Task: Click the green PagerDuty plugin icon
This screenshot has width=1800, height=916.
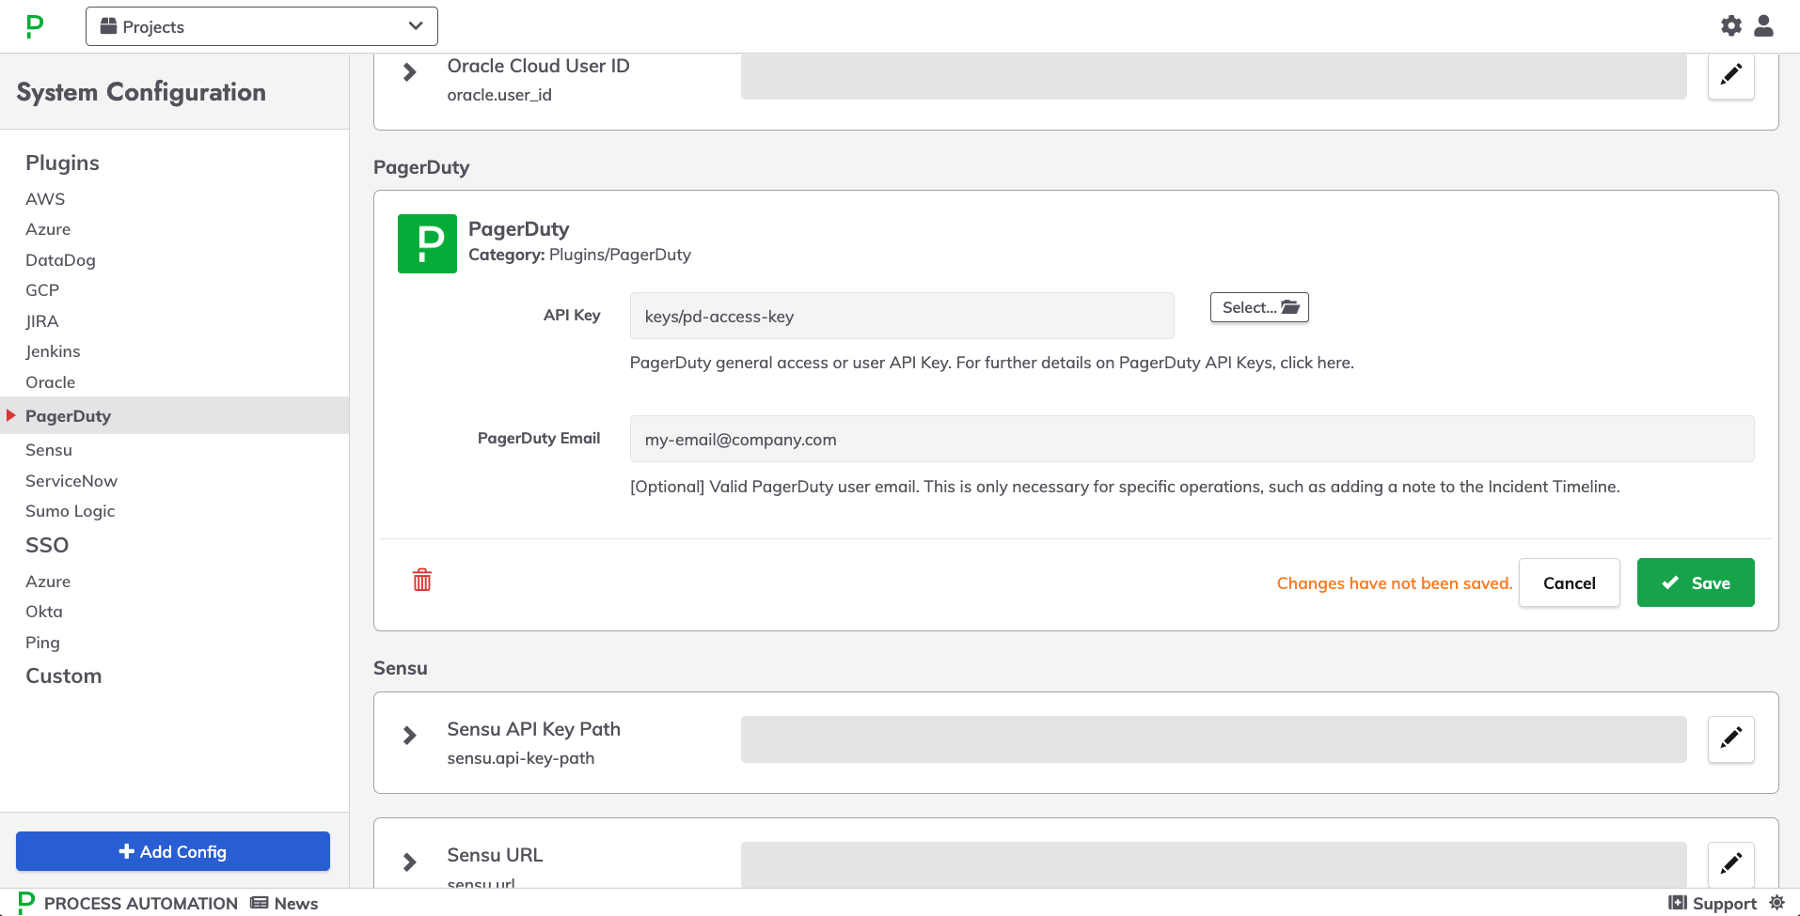Action: [427, 243]
